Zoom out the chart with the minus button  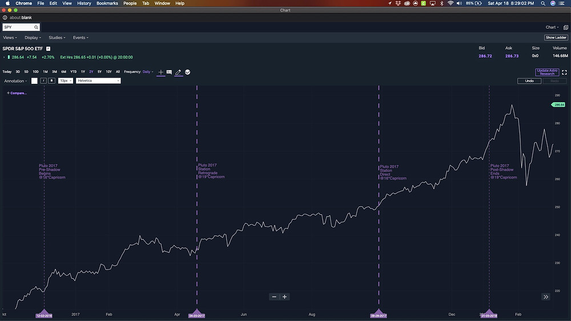point(274,296)
